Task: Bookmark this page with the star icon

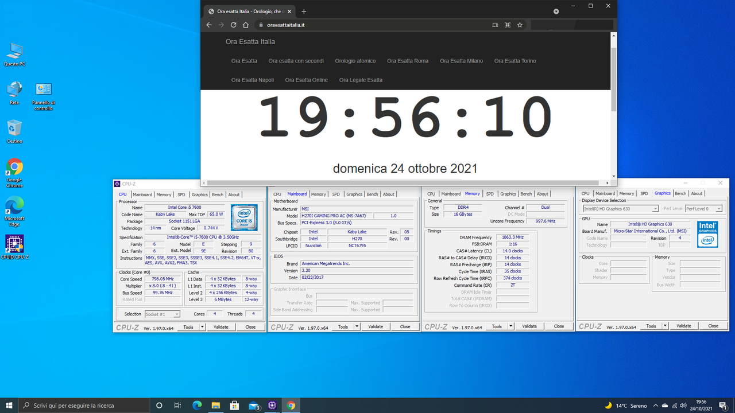Action: point(520,25)
